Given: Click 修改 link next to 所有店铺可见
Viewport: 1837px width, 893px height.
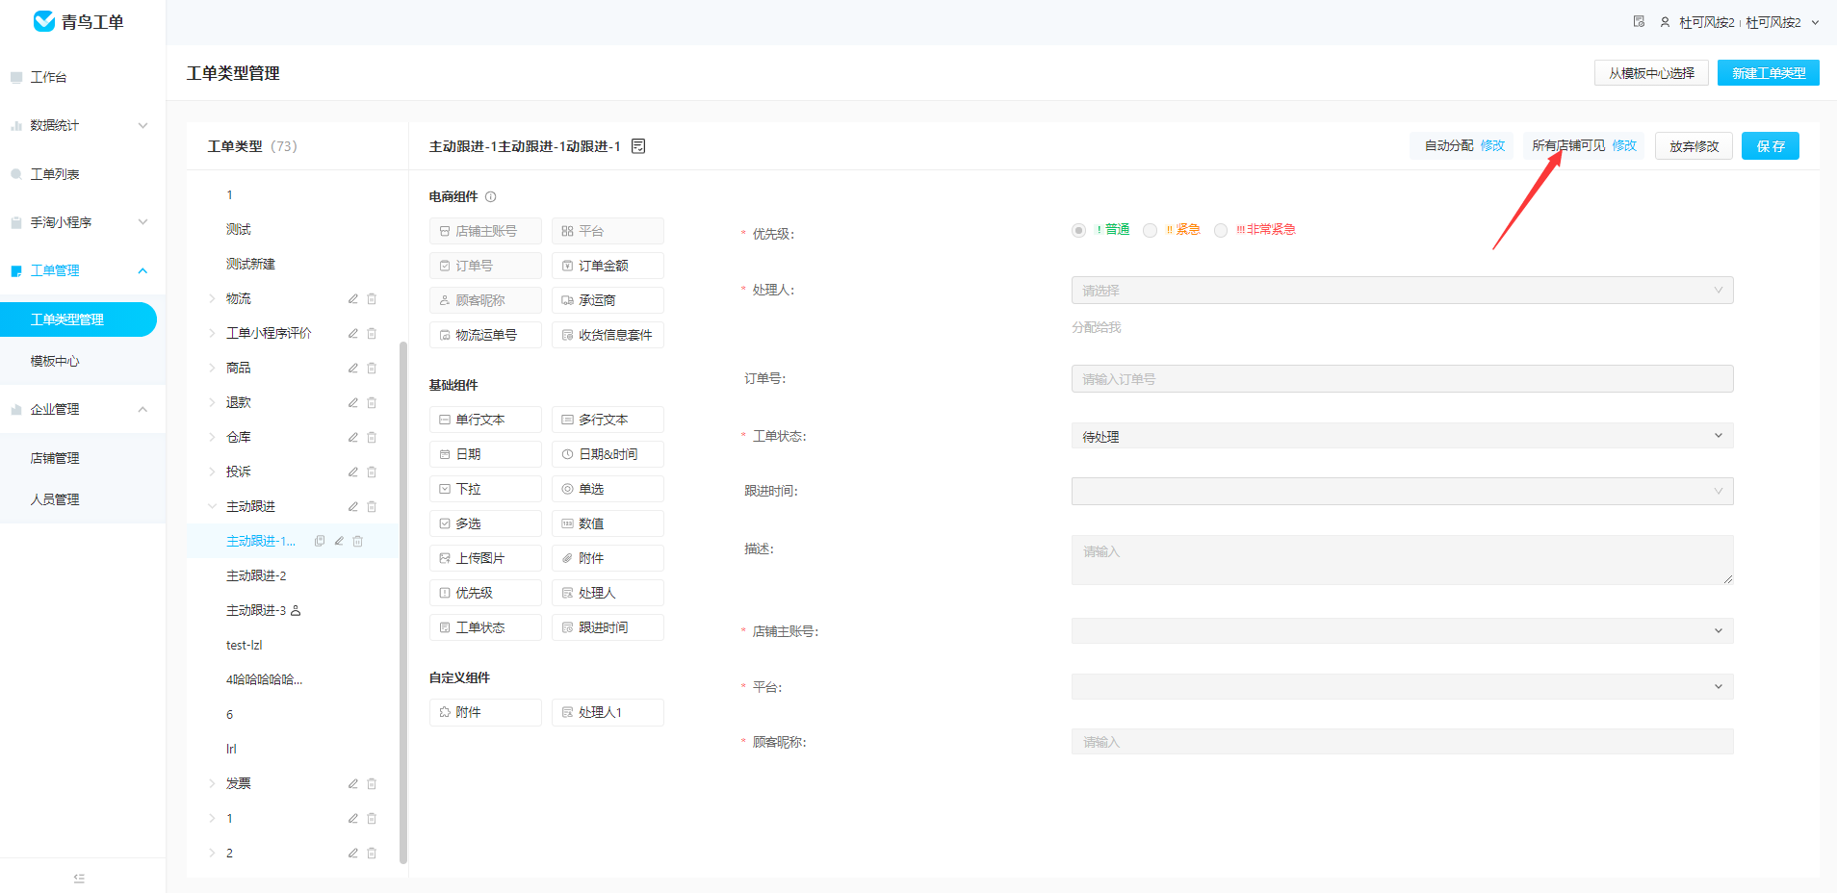Looking at the screenshot, I should coord(1624,146).
